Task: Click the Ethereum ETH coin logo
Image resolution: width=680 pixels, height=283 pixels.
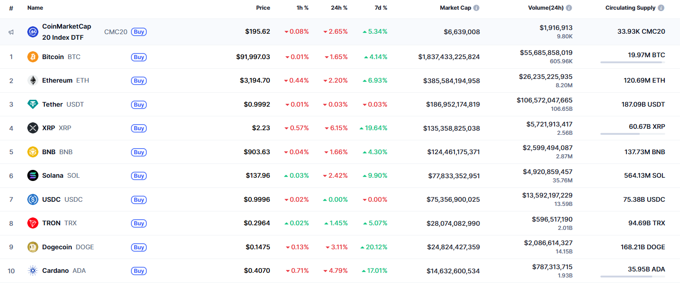Action: (x=32, y=80)
